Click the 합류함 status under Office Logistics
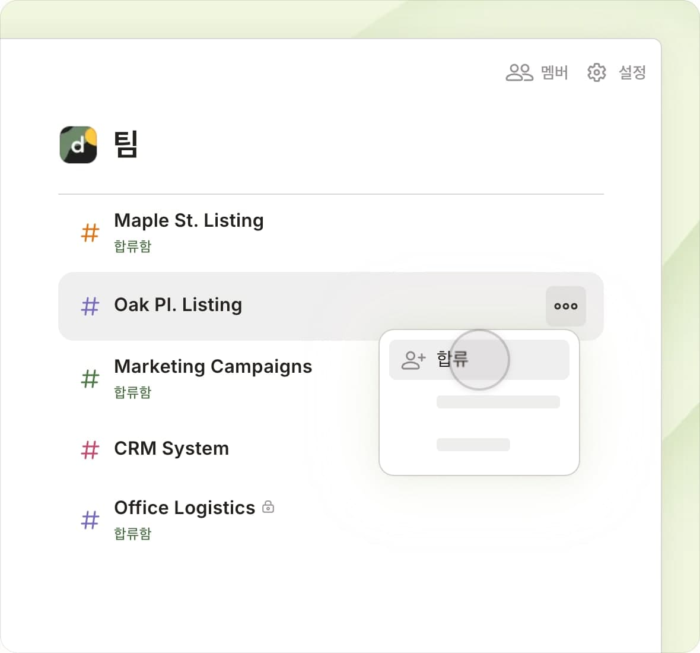Viewport: 700px width, 653px height. point(133,533)
